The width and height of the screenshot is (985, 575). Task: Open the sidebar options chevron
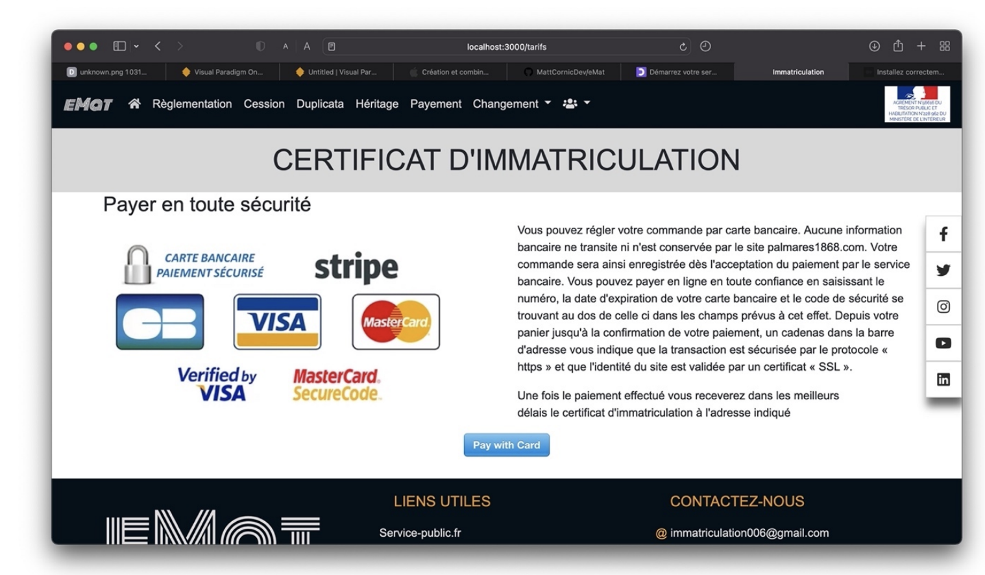(x=136, y=46)
